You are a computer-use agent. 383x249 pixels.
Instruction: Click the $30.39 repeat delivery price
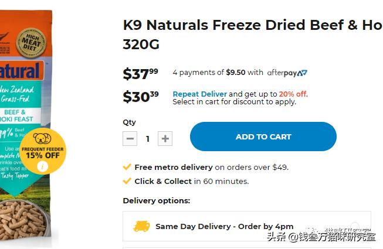coord(140,96)
